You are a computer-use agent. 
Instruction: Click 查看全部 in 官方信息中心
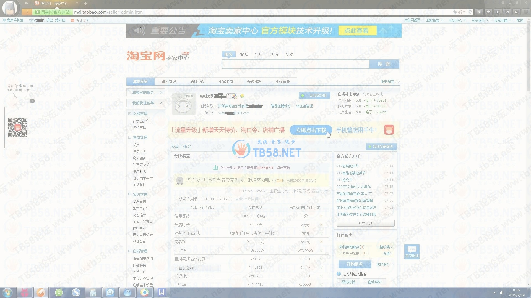(x=365, y=223)
